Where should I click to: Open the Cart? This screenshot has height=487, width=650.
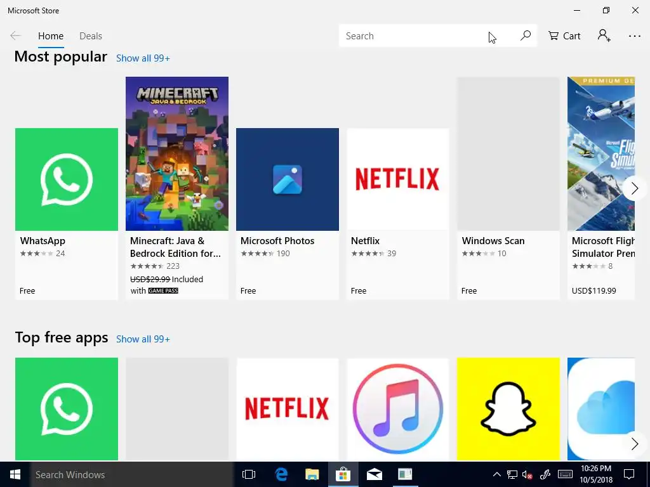tap(564, 36)
